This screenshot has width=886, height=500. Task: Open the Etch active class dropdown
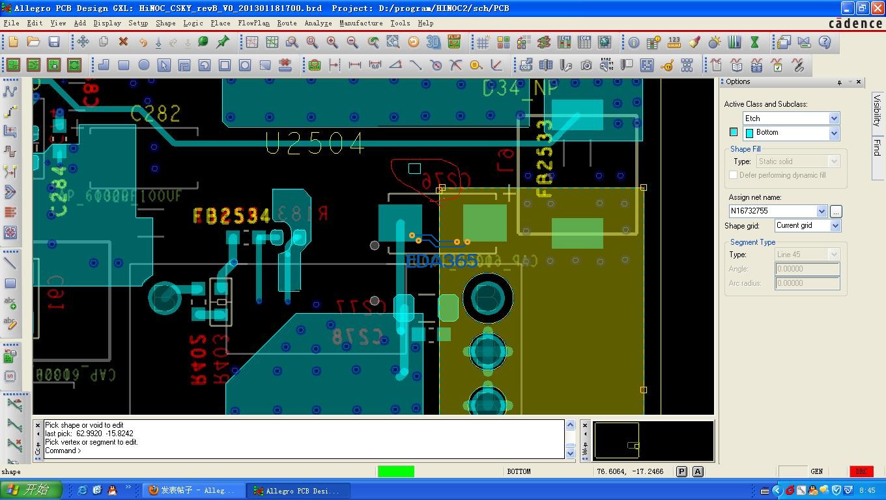tap(834, 118)
